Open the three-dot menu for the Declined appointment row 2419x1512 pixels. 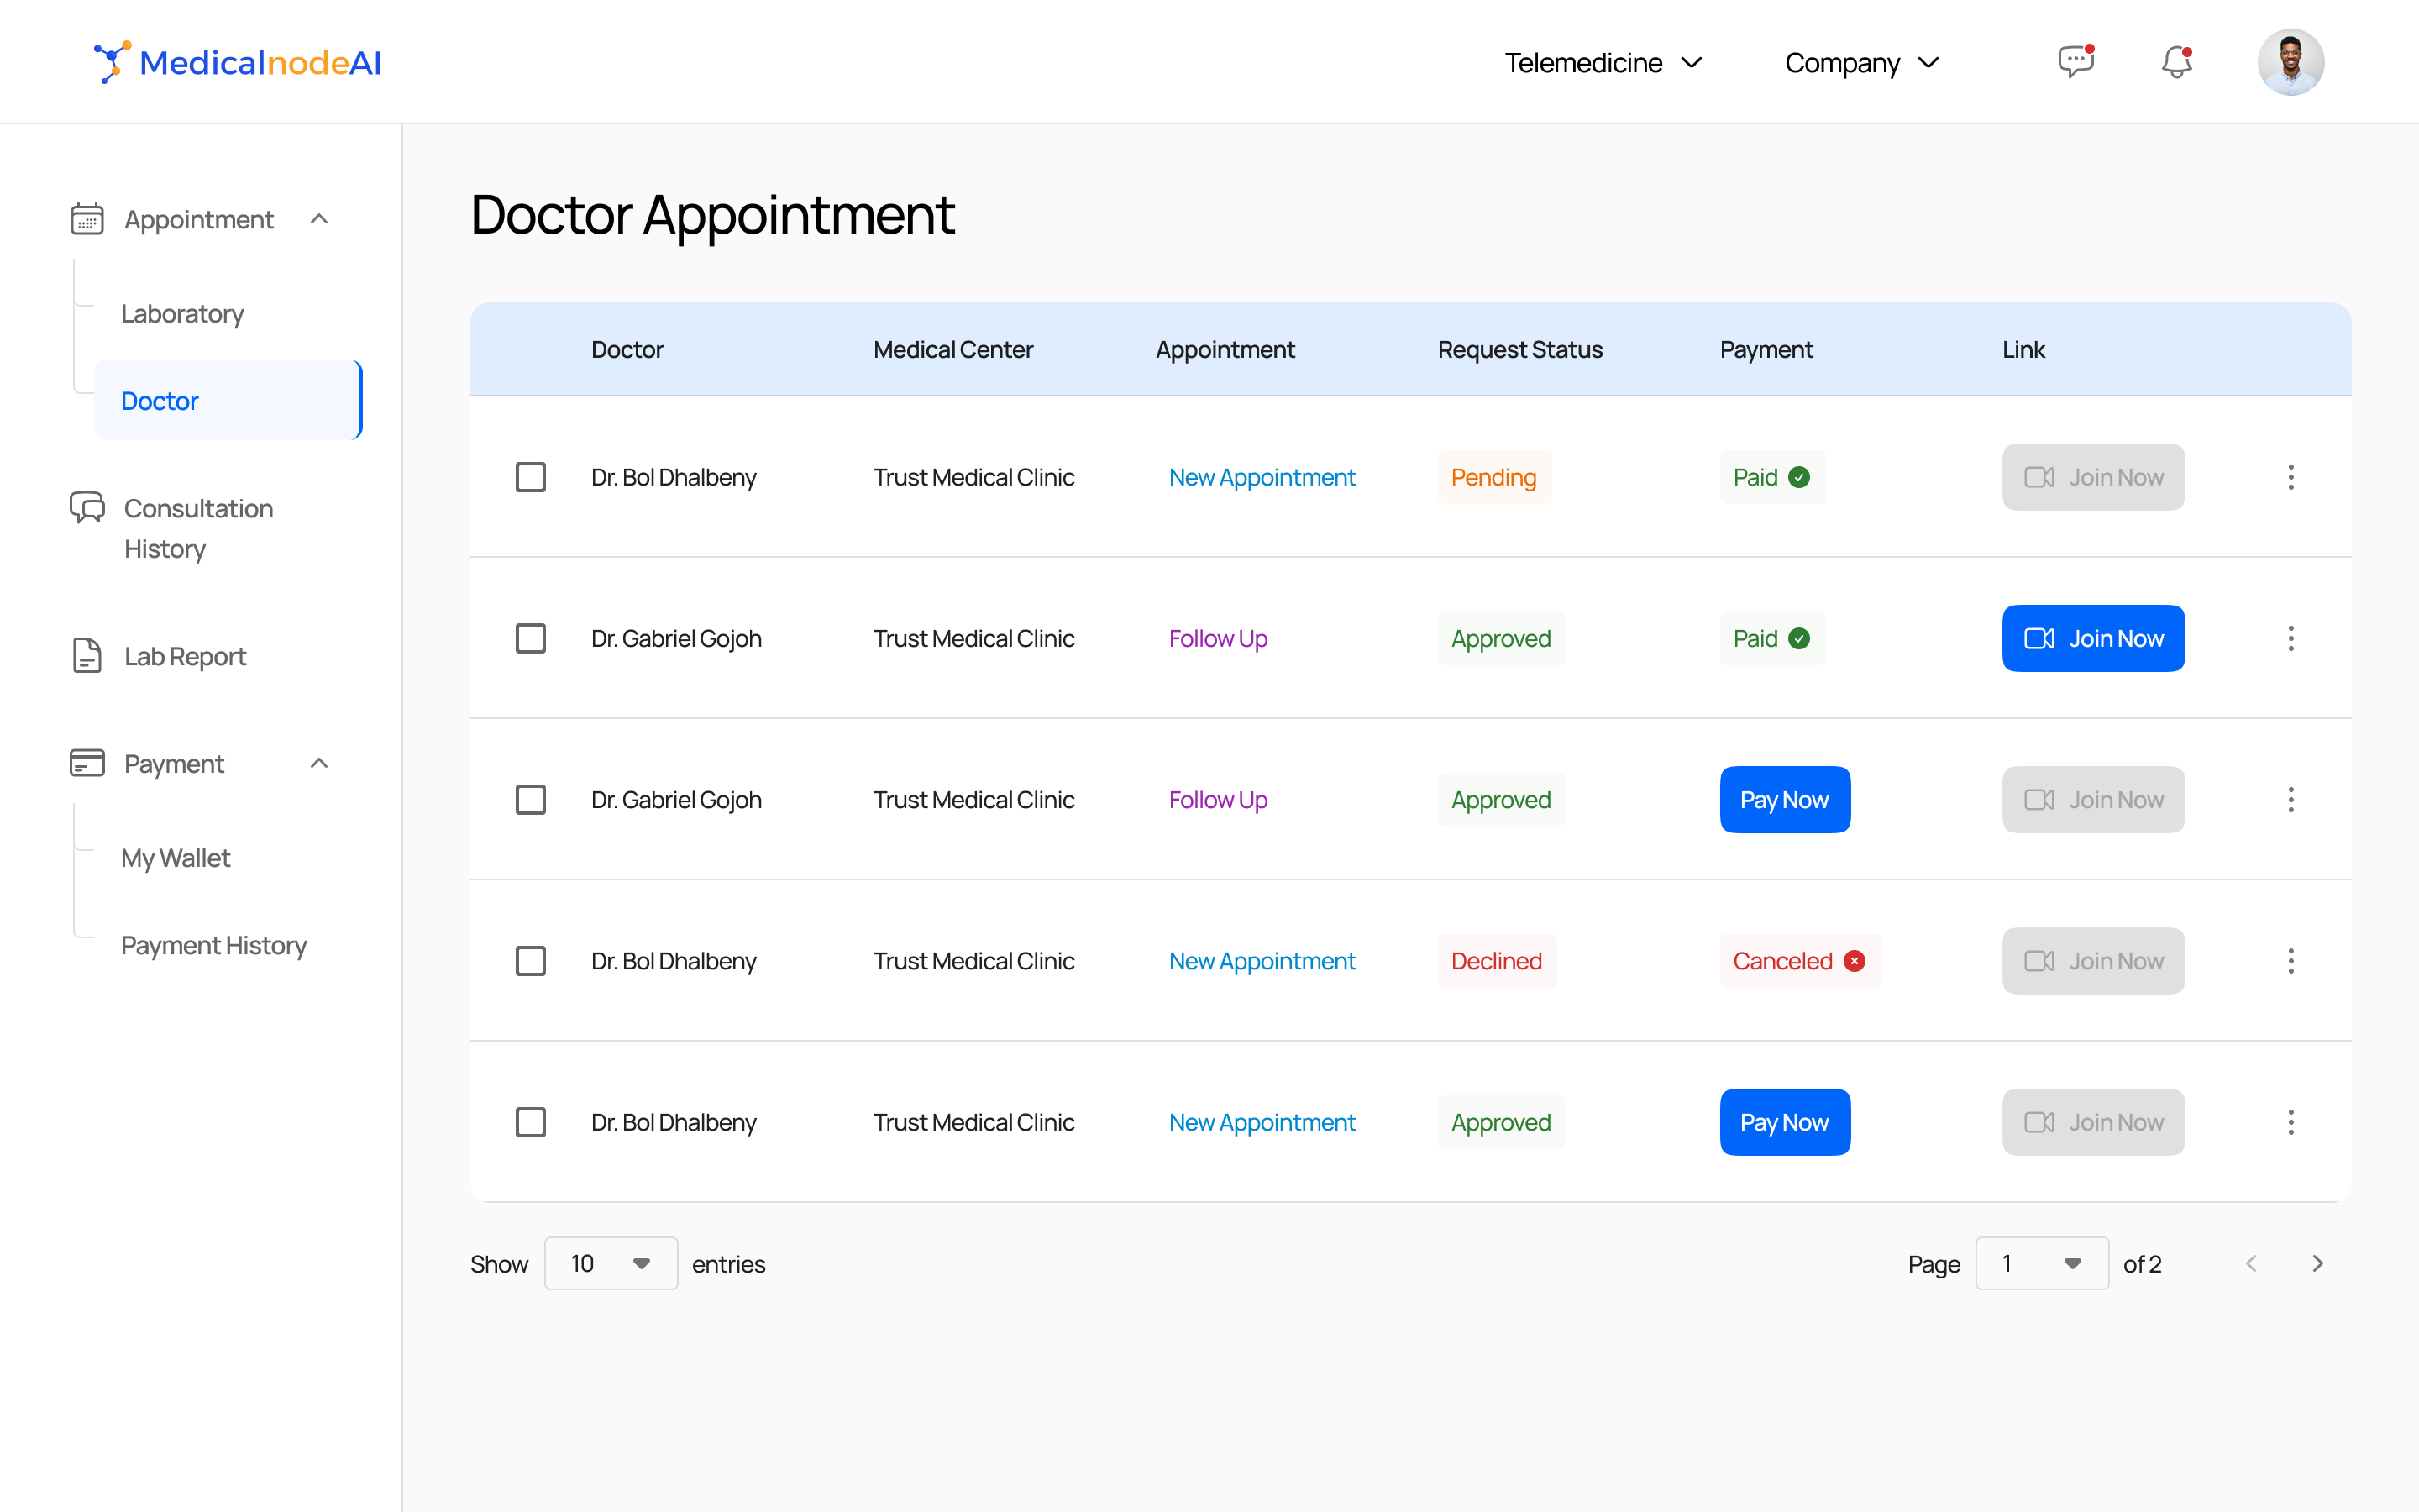[x=2290, y=961]
